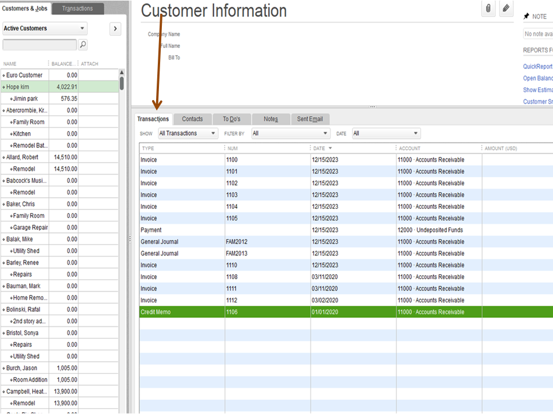The image size is (553, 414).
Task: Switch to the Sent Email tab
Action: tap(310, 119)
